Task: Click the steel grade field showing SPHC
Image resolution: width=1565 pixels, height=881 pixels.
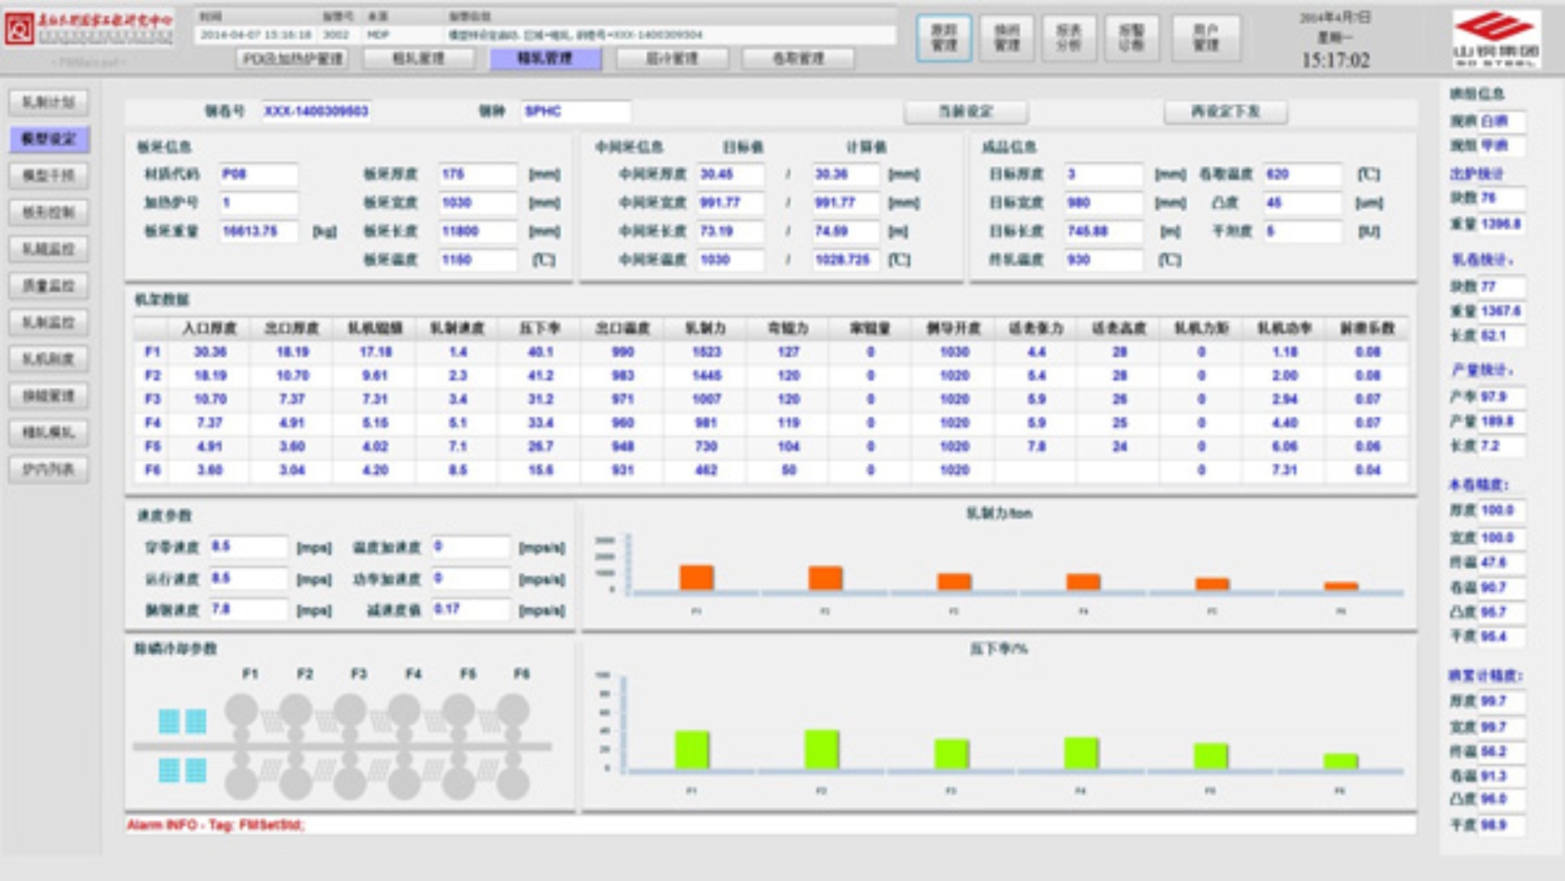Action: pyautogui.click(x=576, y=111)
